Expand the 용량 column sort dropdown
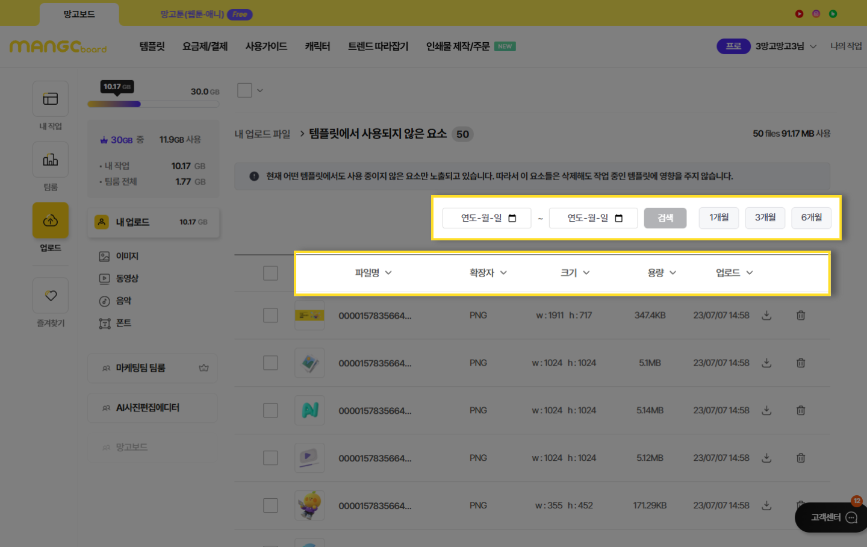Screen dimensions: 867x547 tap(662, 273)
